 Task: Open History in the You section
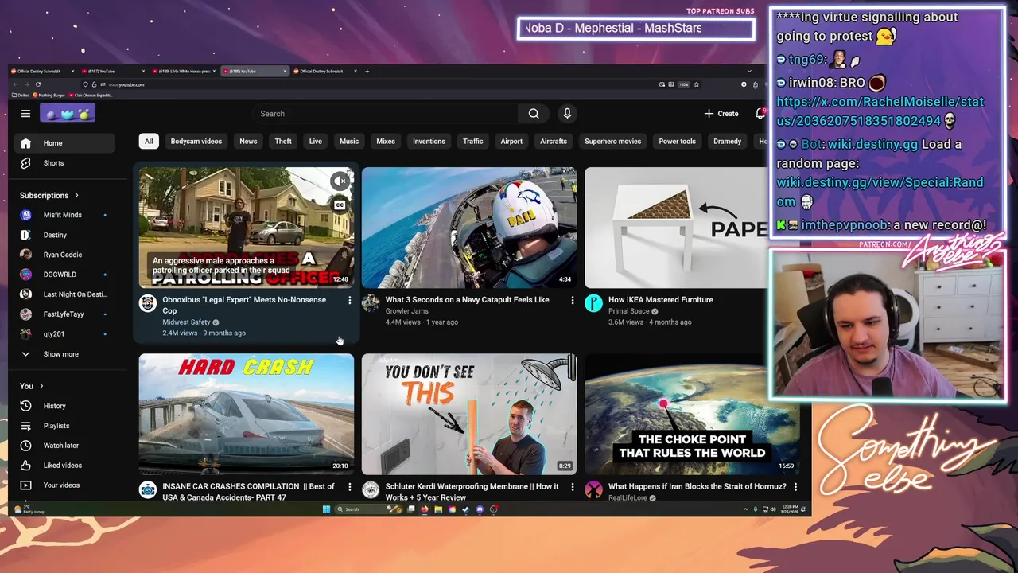[65, 406]
